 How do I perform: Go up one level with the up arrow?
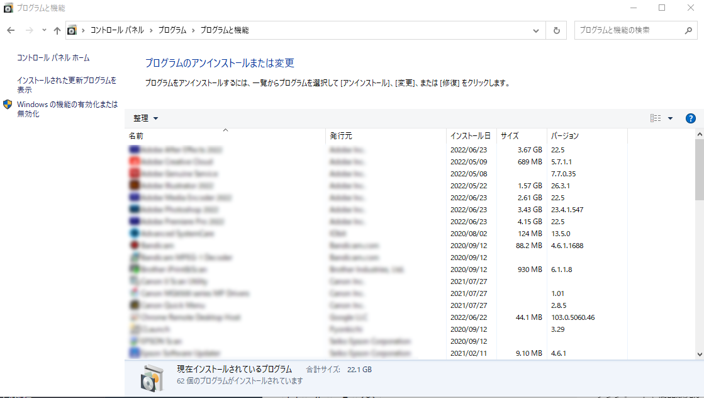coord(57,30)
